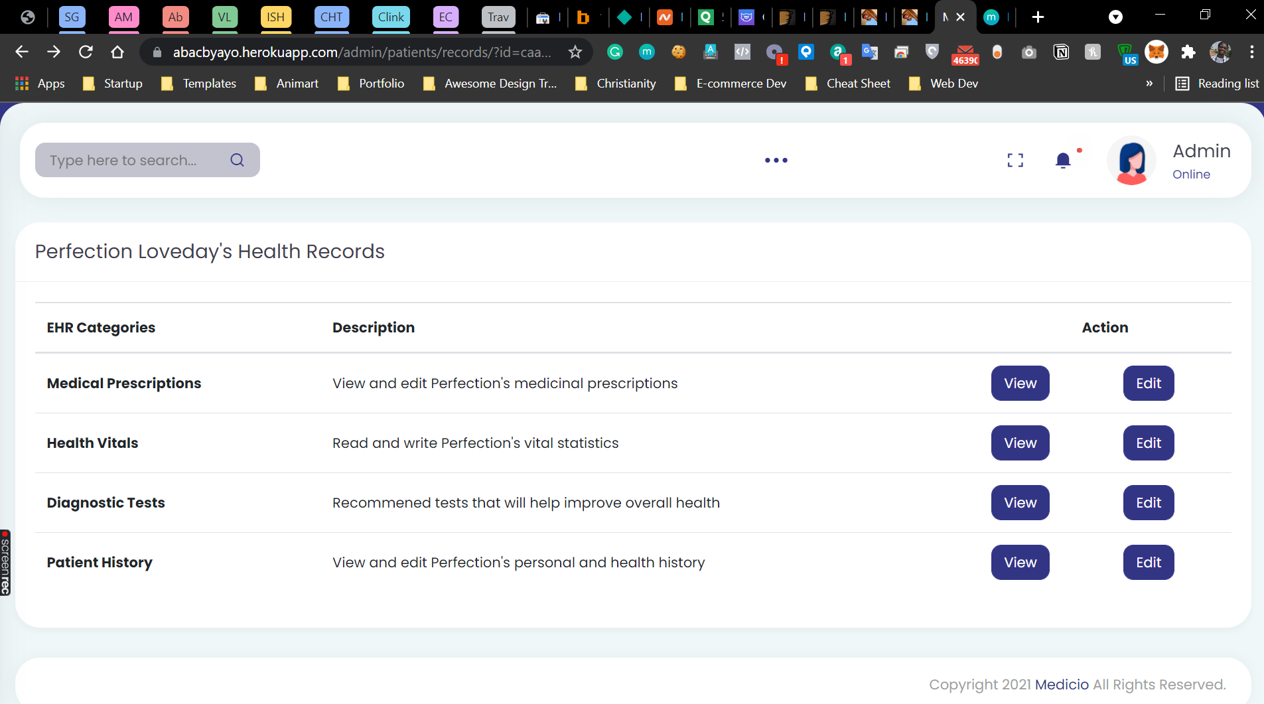Edit Health Vitals records

point(1148,443)
